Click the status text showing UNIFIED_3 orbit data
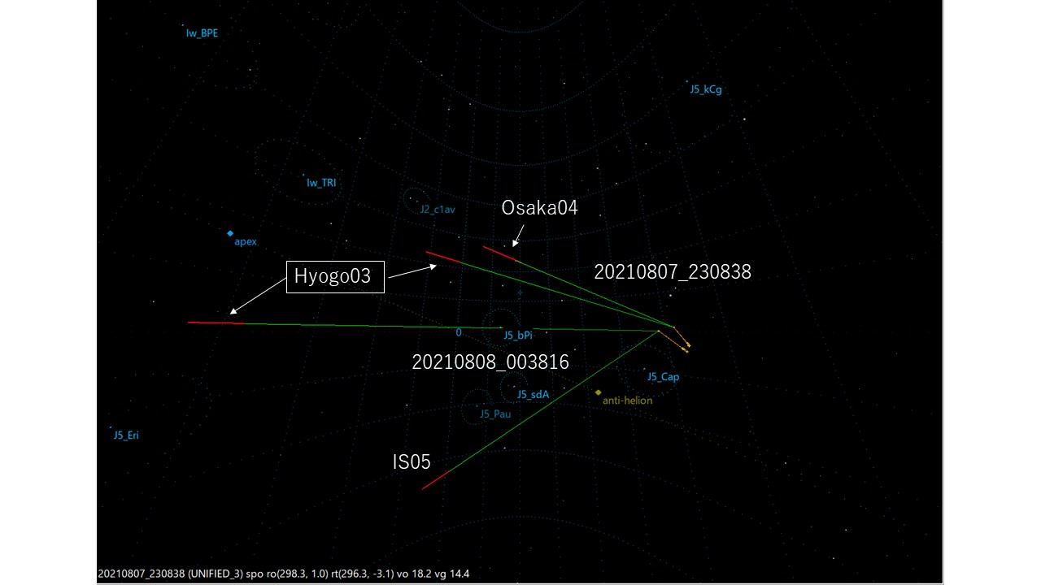This screenshot has height=585, width=1041. (x=283, y=574)
